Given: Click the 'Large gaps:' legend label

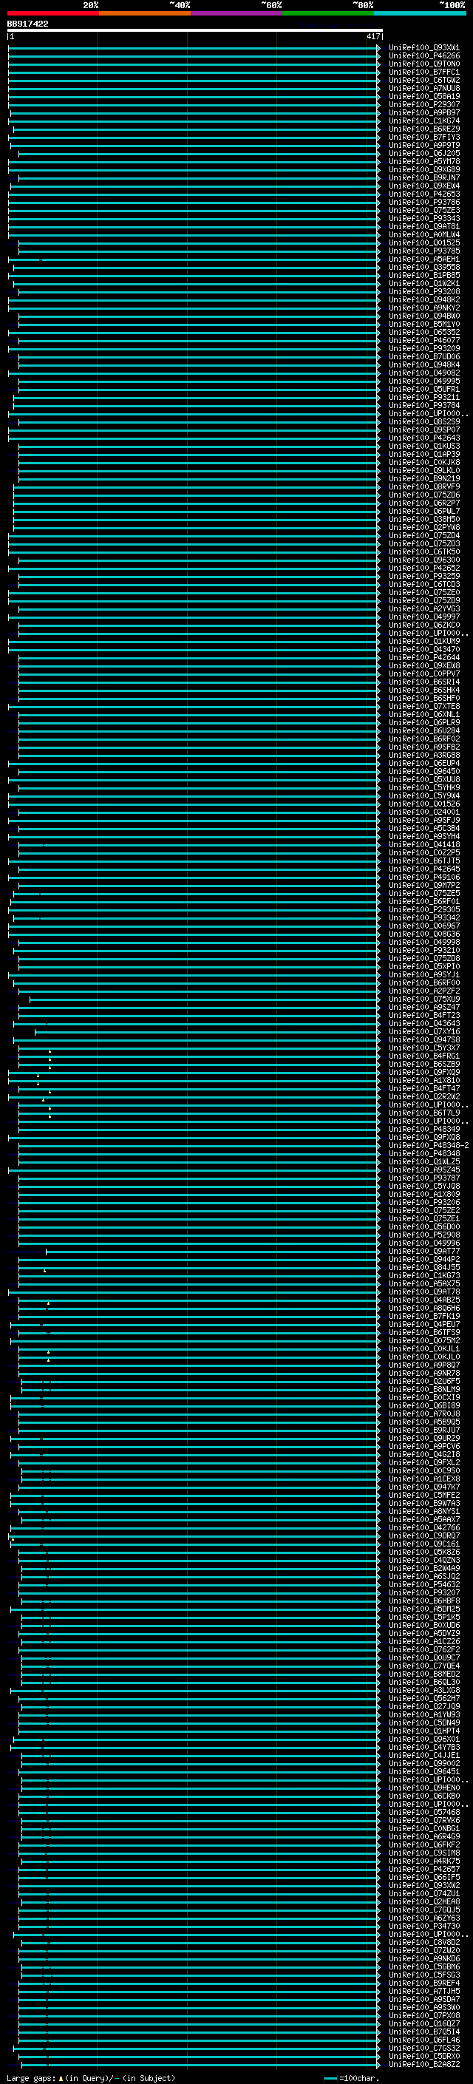Looking at the screenshot, I should tap(31, 2077).
